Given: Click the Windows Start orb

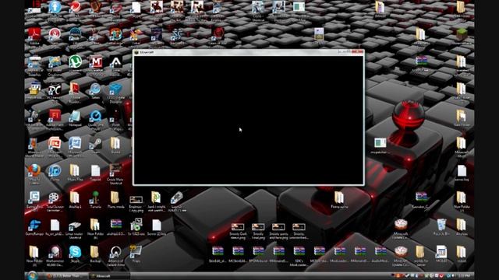Looking at the screenshot, I should [32, 275].
